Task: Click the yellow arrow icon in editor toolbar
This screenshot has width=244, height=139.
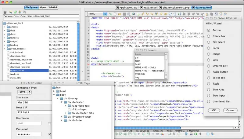Action: 161,14
